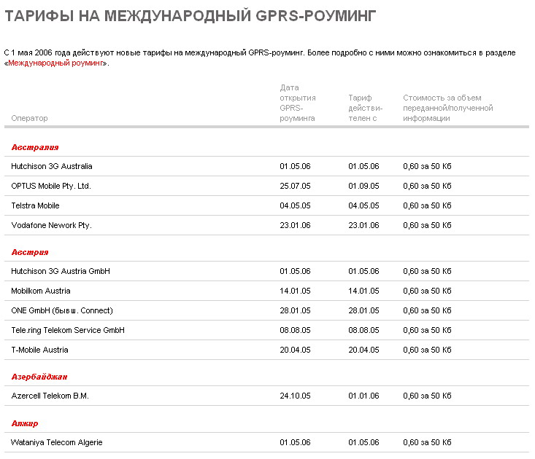Click Wataniya Telecom price 0,60 за 50 Кб
Viewport: 535px width, 459px height.
coord(427,442)
